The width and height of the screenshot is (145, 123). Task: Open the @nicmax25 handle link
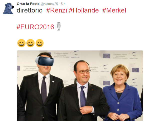pos(49,4)
